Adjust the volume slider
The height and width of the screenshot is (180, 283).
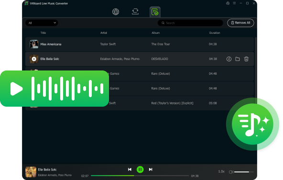(x=244, y=172)
